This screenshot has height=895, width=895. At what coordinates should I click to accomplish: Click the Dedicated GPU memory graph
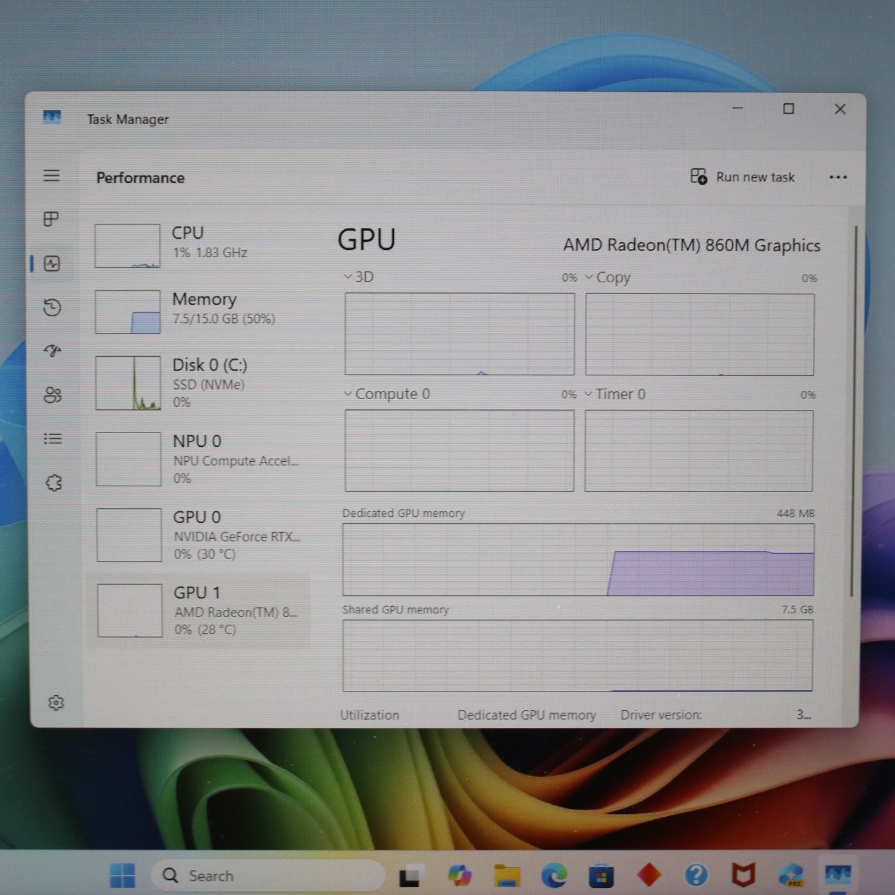coord(578,560)
